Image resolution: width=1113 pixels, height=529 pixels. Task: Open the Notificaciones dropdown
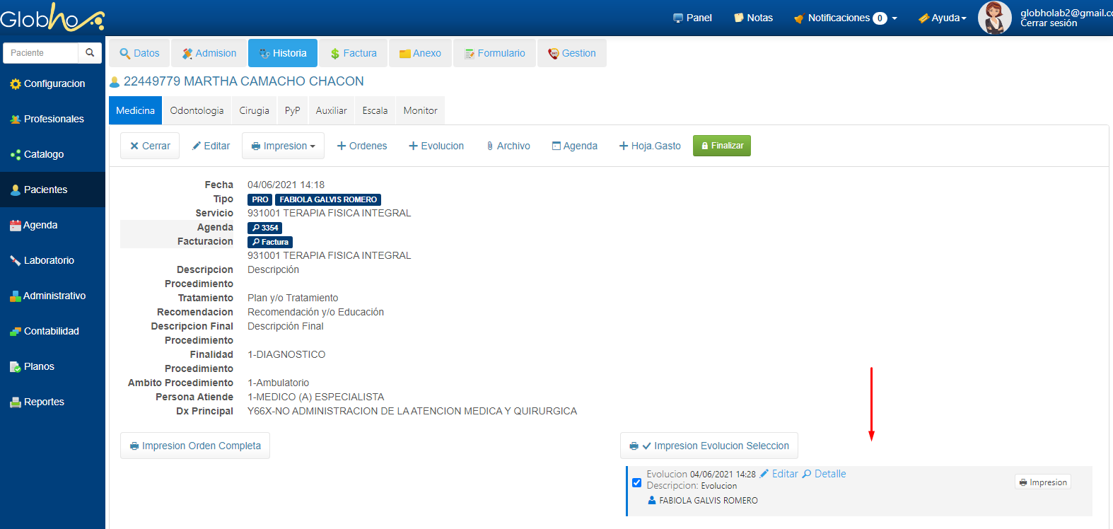846,18
